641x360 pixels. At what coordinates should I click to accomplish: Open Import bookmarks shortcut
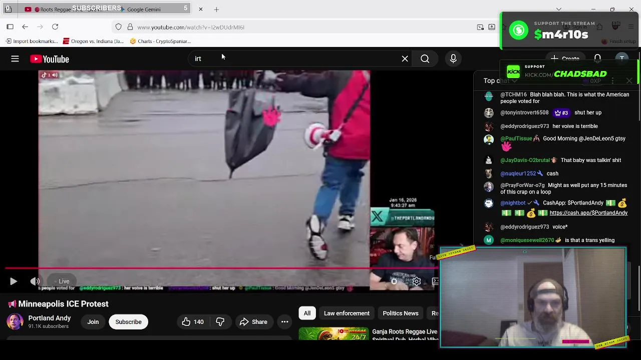click(33, 41)
